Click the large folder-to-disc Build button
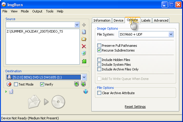 [46, 102]
